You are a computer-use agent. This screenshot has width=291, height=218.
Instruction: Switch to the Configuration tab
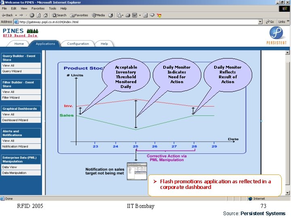(x=78, y=44)
